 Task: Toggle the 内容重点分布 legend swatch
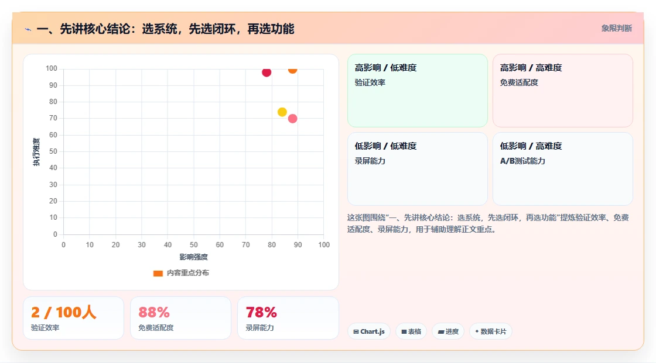click(x=158, y=273)
